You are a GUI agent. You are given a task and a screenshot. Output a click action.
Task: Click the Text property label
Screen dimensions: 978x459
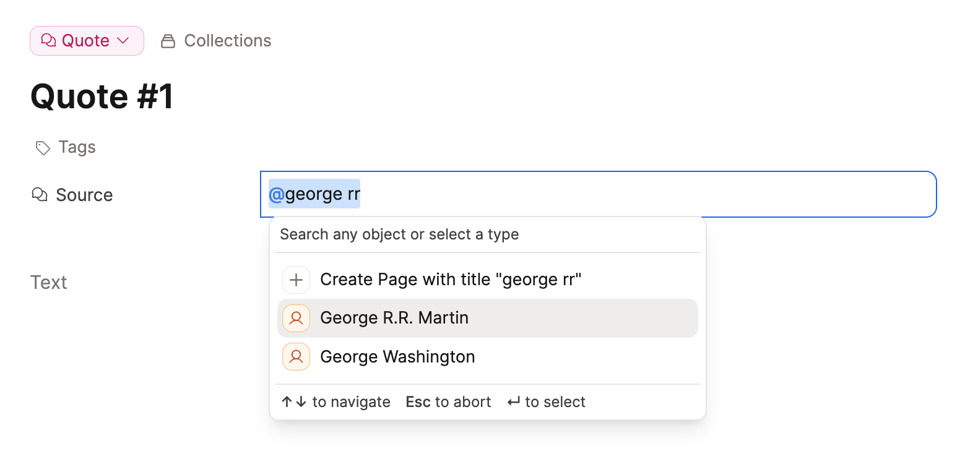(48, 283)
